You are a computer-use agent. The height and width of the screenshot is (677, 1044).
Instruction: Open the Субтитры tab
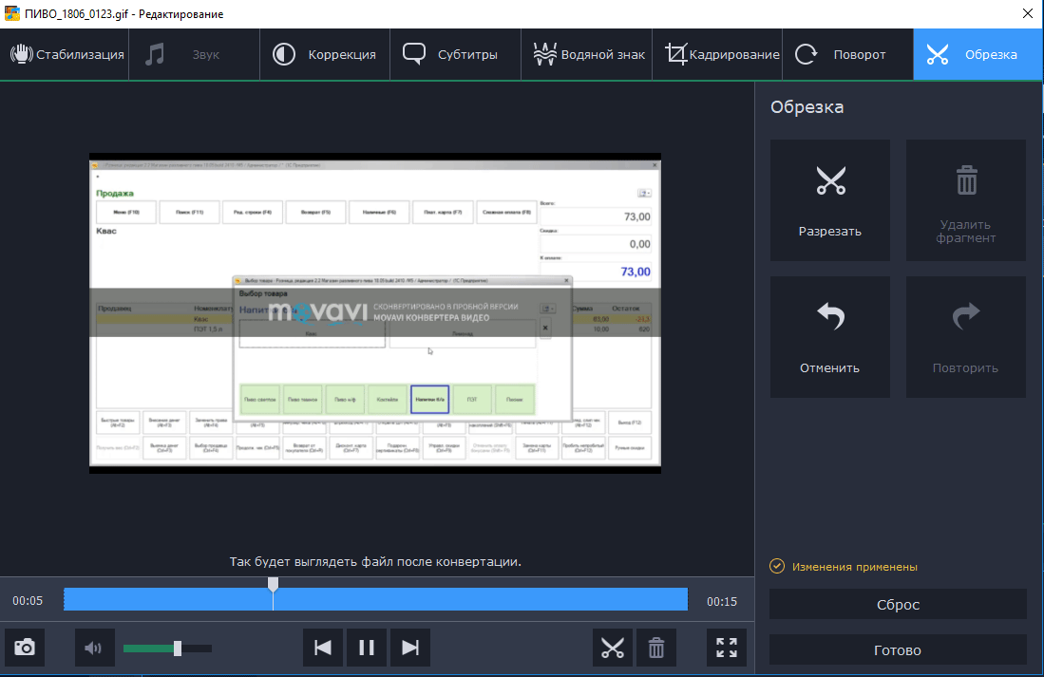450,54
